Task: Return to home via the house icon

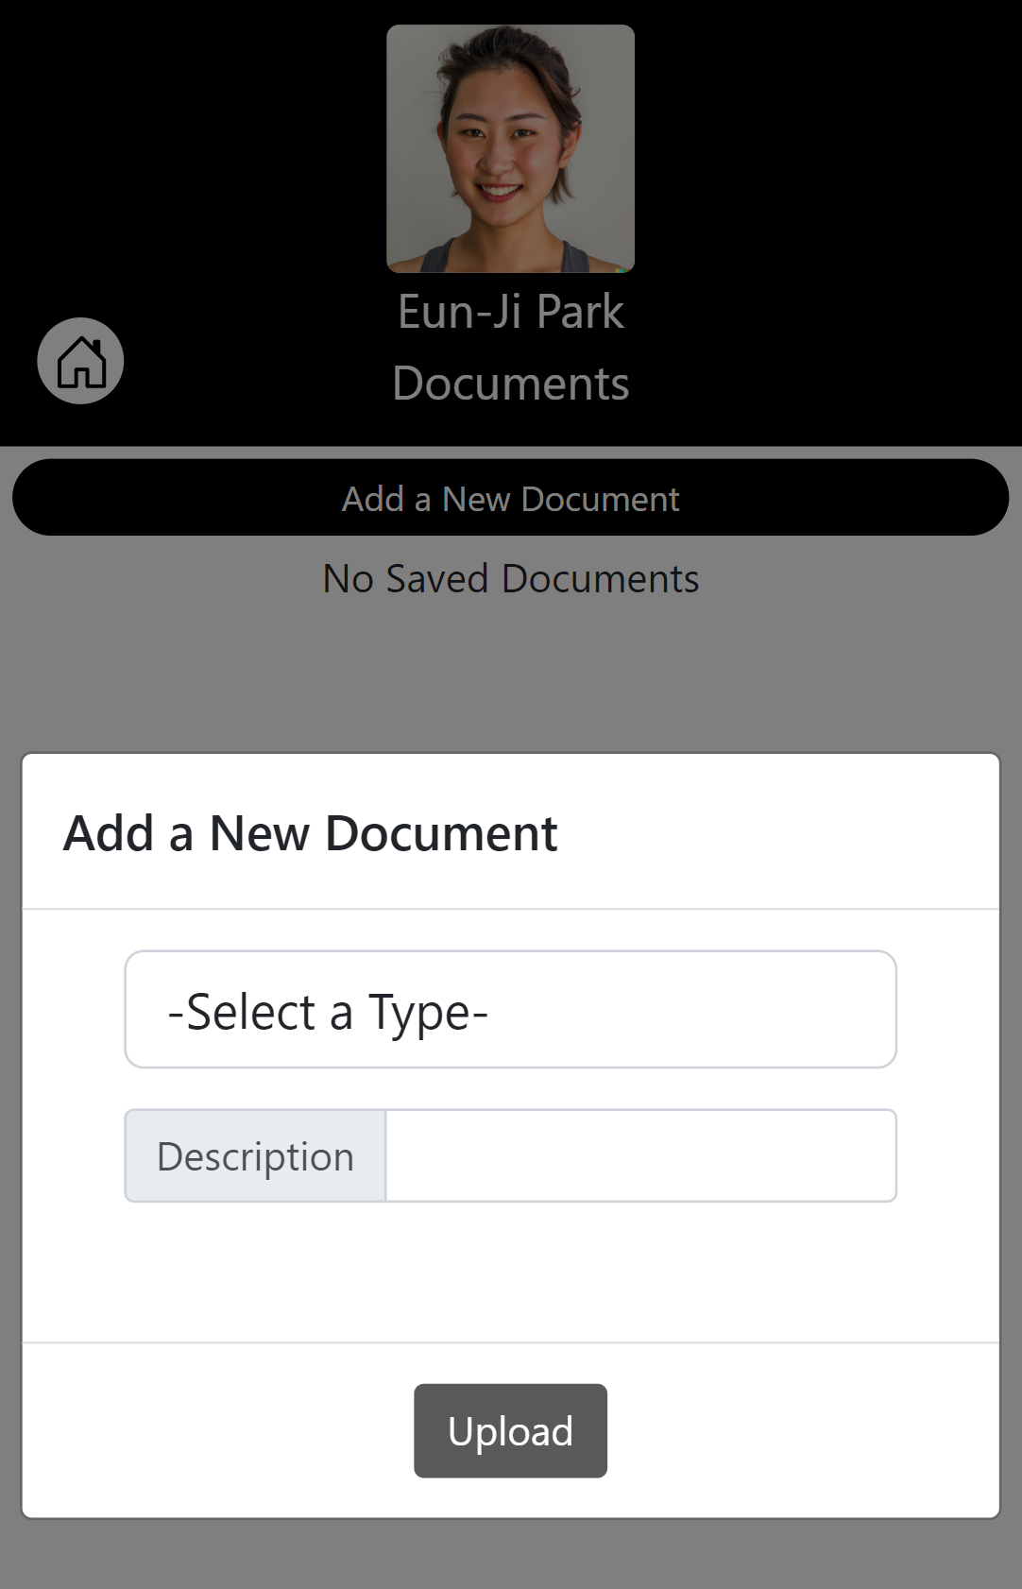Action: (x=80, y=361)
